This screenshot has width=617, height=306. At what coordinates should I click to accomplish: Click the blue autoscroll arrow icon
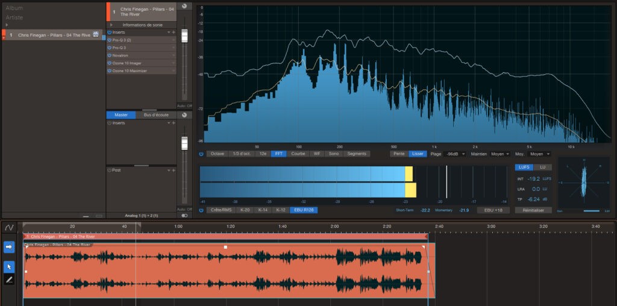9,247
